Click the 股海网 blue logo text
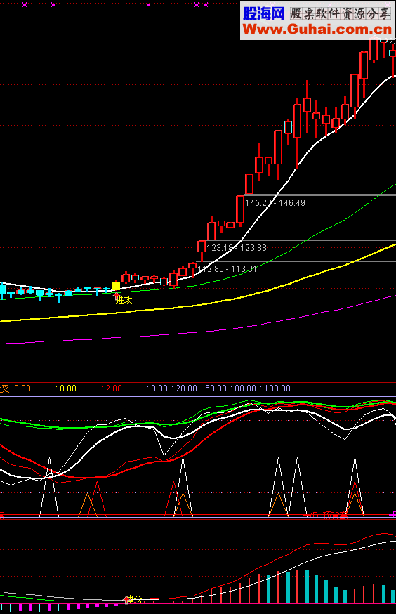Viewport: 396px width, 614px height. pos(263,14)
